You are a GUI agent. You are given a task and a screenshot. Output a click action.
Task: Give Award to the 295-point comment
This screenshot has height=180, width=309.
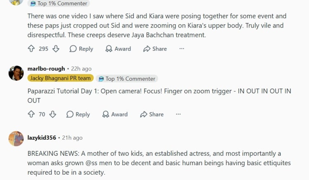[118, 49]
